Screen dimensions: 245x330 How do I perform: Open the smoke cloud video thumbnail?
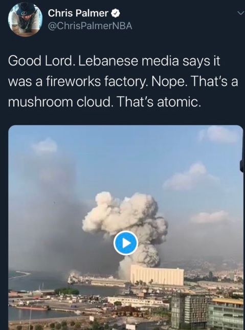click(126, 228)
